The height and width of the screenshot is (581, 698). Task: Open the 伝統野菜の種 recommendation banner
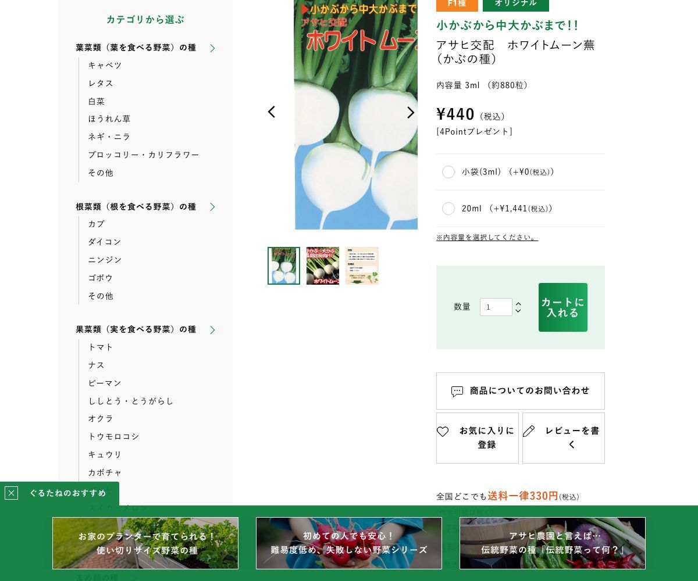553,543
